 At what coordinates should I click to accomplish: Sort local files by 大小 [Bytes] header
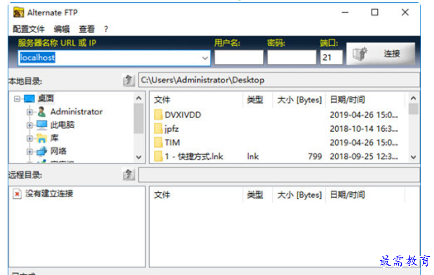click(299, 100)
